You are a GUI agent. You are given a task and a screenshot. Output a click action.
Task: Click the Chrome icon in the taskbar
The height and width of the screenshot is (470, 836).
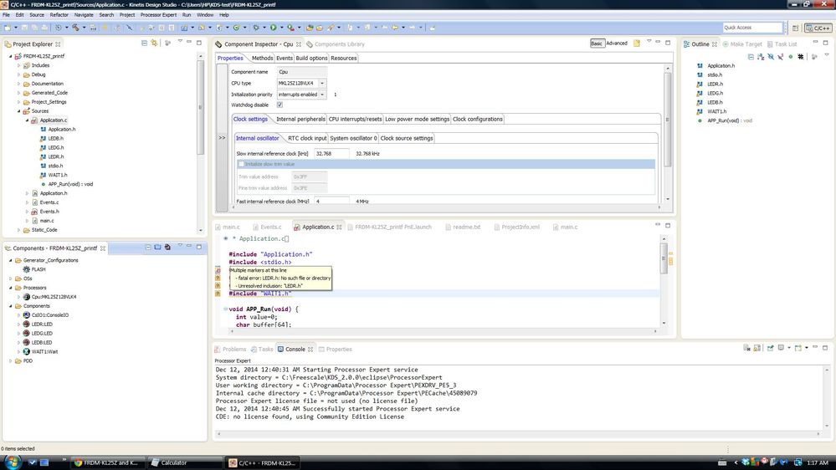[78, 462]
